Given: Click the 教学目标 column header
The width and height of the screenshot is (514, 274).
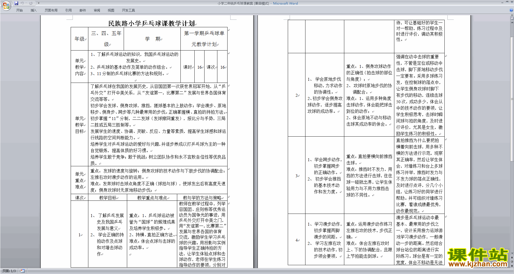Looking at the screenshot, I should pos(108,198).
